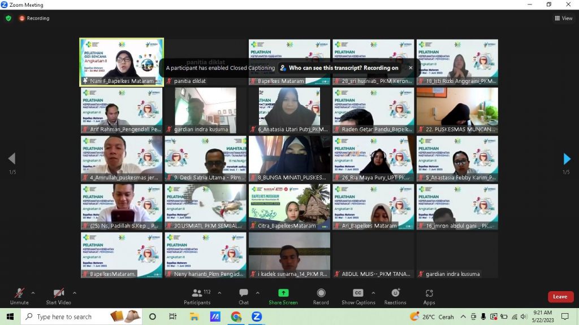Screen dimensions: 579x325
Task: Select 18_Isti Rizki Anggraini video tile
Action: (457, 62)
